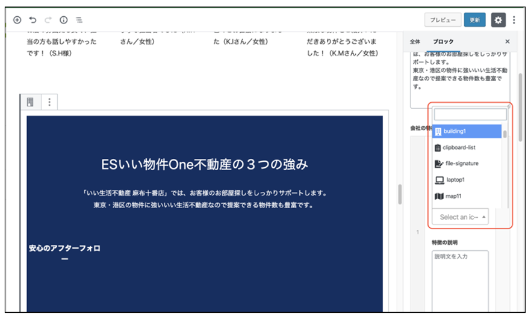Click the add block plus icon
This screenshot has height=320, width=531.
click(17, 20)
